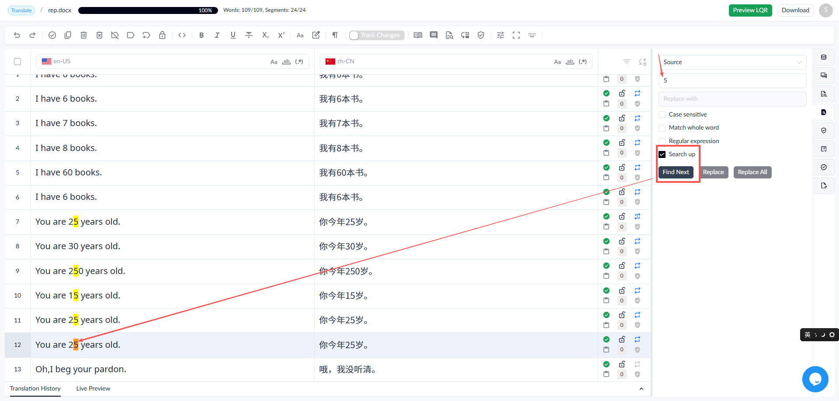Image resolution: width=839 pixels, height=401 pixels.
Task: Click the Replace button
Action: pos(713,172)
